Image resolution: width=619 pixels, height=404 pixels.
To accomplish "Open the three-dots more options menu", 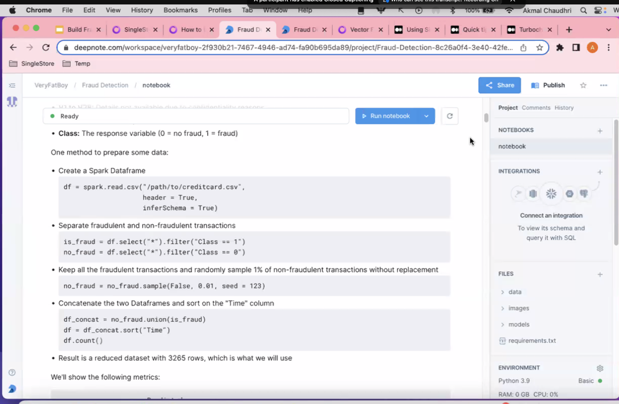I will click(x=603, y=85).
